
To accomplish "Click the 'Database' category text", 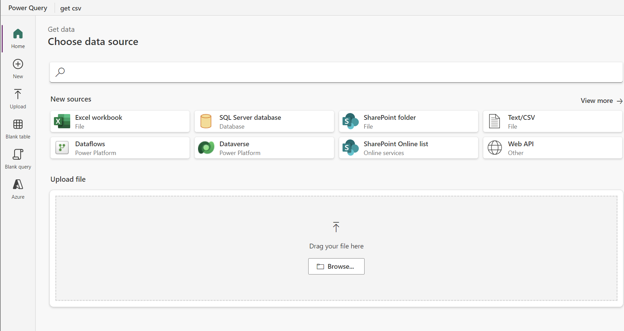I will 232,127.
